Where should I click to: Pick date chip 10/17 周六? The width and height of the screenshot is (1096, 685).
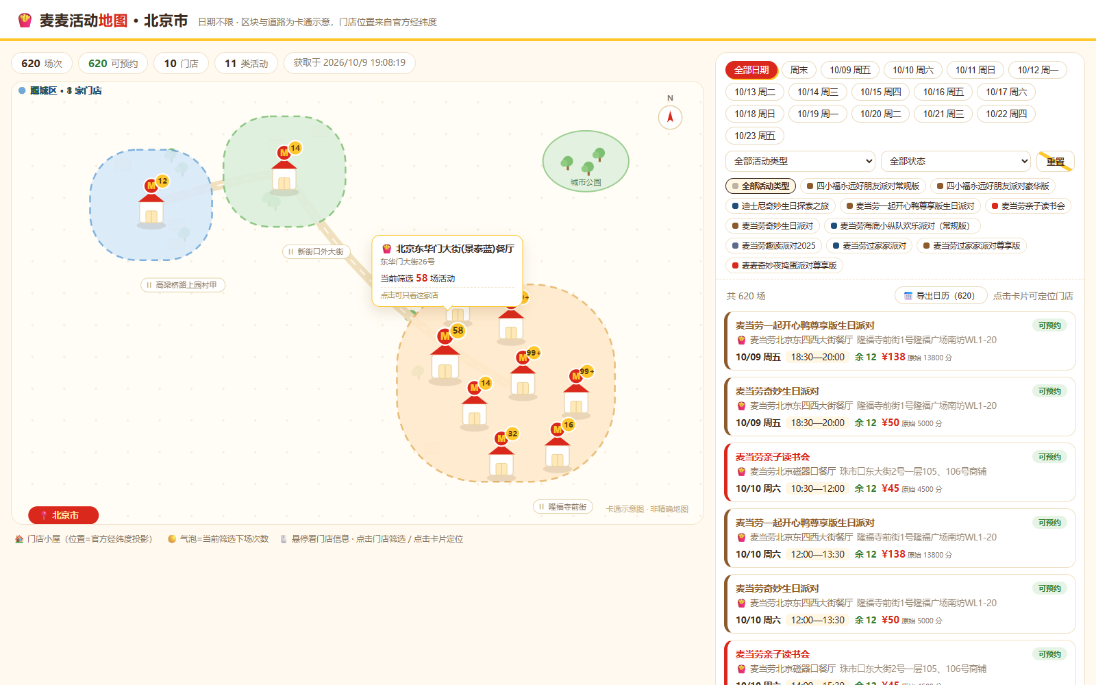coord(1006,92)
